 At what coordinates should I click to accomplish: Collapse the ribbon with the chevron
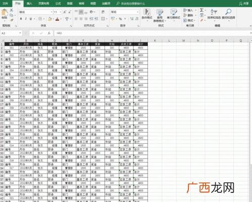pyautogui.click(x=250, y=26)
